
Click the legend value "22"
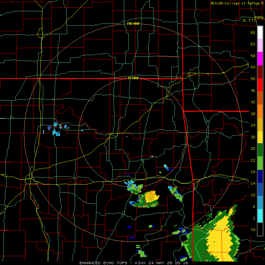coord(253,160)
